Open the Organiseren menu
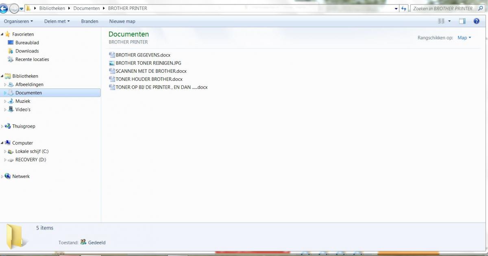The height and width of the screenshot is (256, 488). pyautogui.click(x=18, y=21)
